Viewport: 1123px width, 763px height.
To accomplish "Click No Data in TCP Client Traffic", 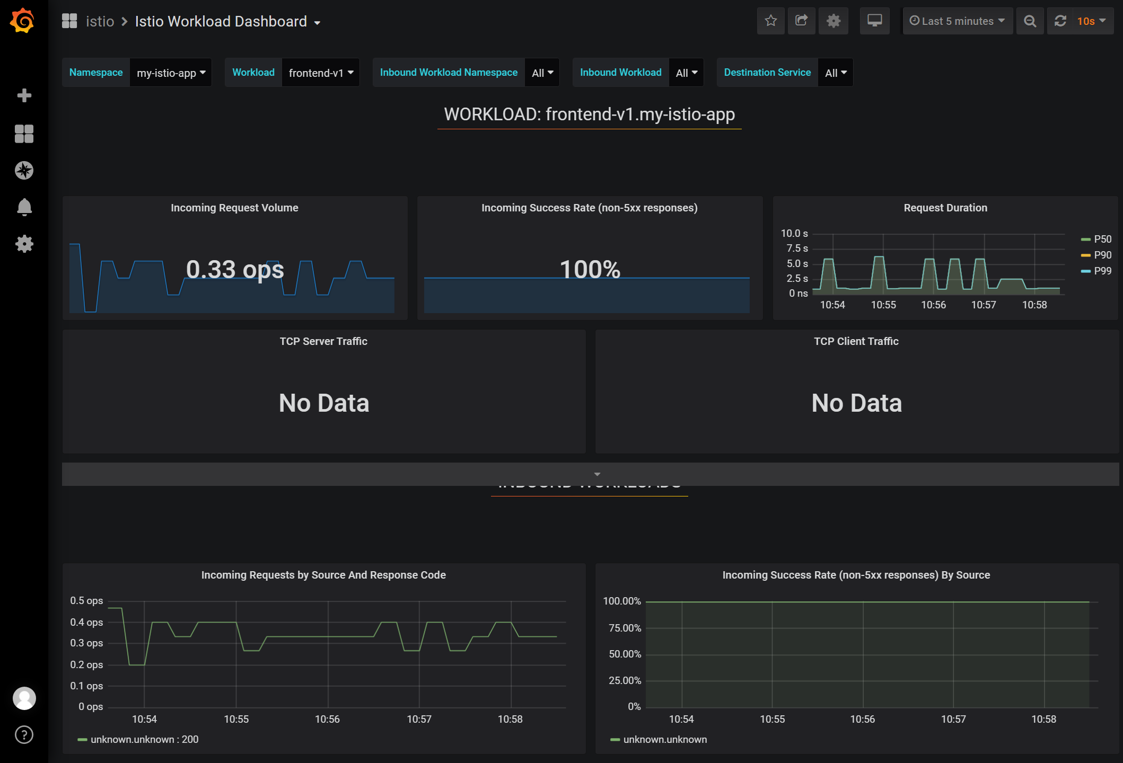I will [857, 403].
